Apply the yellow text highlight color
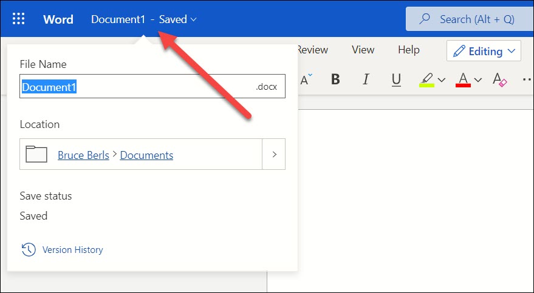The width and height of the screenshot is (534, 293). click(x=426, y=80)
